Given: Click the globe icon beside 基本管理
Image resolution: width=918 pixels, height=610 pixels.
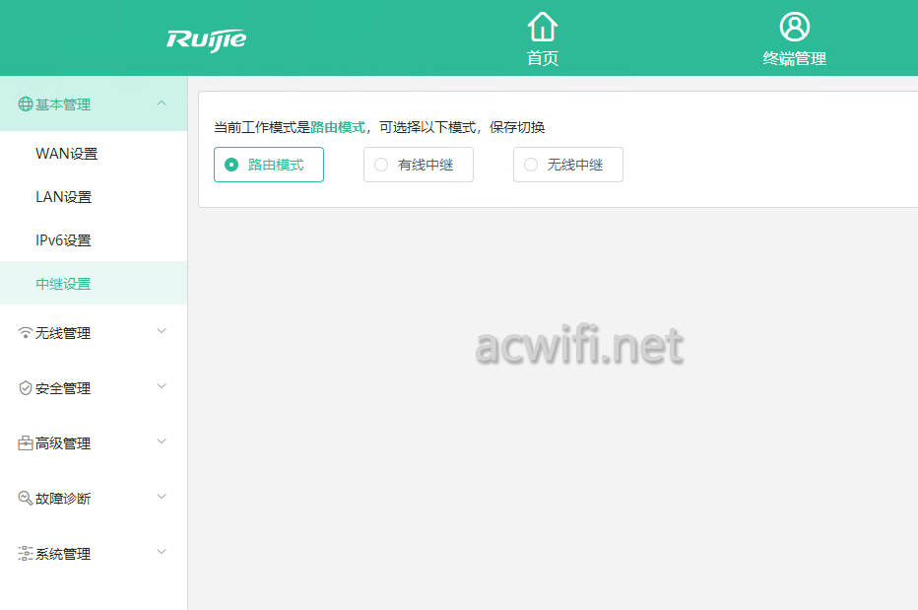Looking at the screenshot, I should (26, 103).
